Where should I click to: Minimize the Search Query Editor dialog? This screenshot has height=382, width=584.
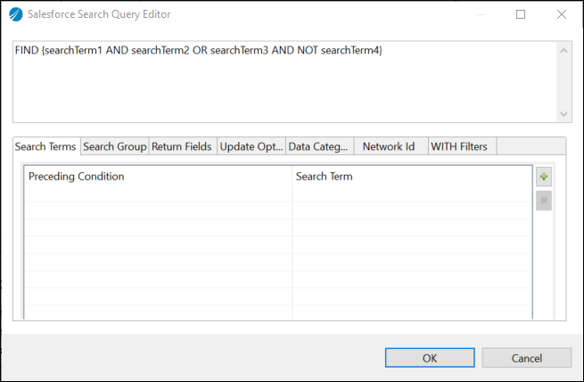(x=480, y=14)
